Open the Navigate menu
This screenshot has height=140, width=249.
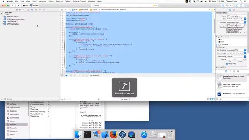[42, 2]
